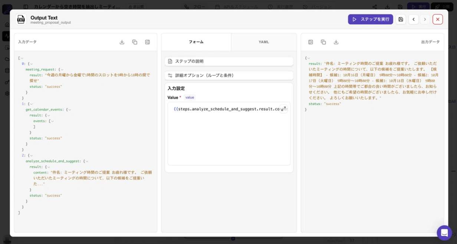Click the sliders icon beside 詳細オプション
The image size is (457, 244).
(x=170, y=75)
